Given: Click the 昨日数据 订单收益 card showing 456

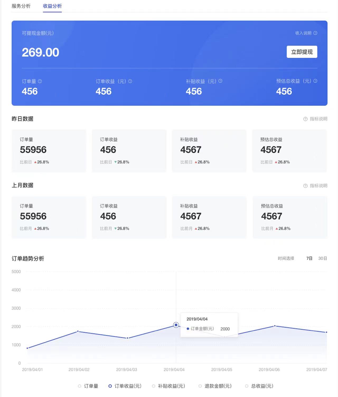Looking at the screenshot, I should (129, 151).
